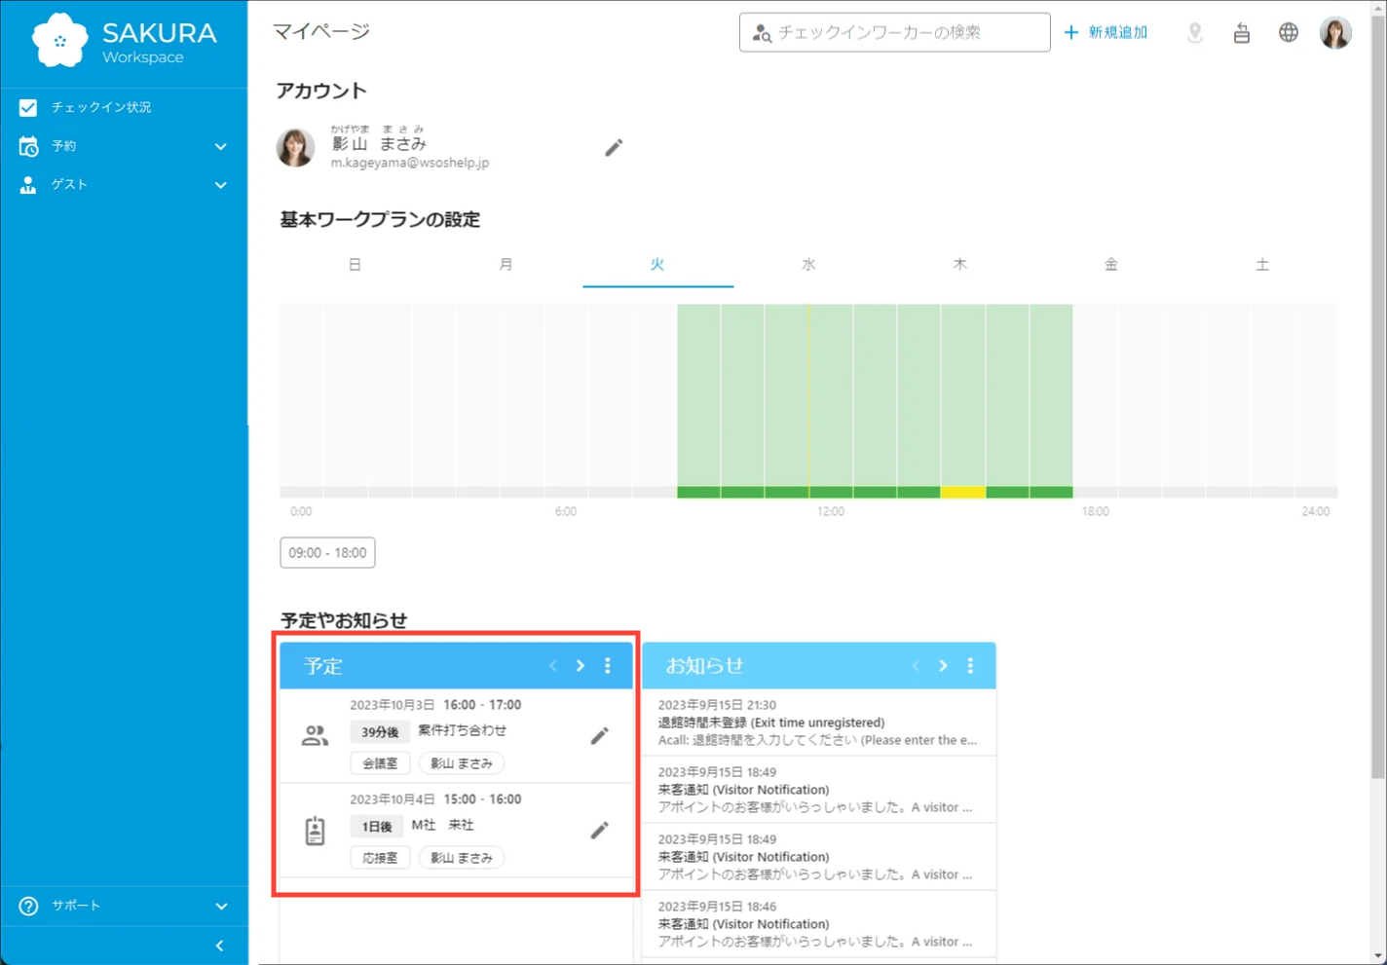The image size is (1387, 965).
Task: Click the 09:00 - 18:00 time chip
Action: tap(327, 552)
